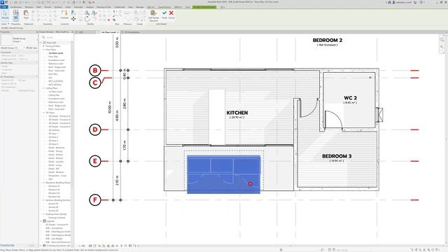Click the Revit application logo icon
448x252 pixels.
(2, 2)
